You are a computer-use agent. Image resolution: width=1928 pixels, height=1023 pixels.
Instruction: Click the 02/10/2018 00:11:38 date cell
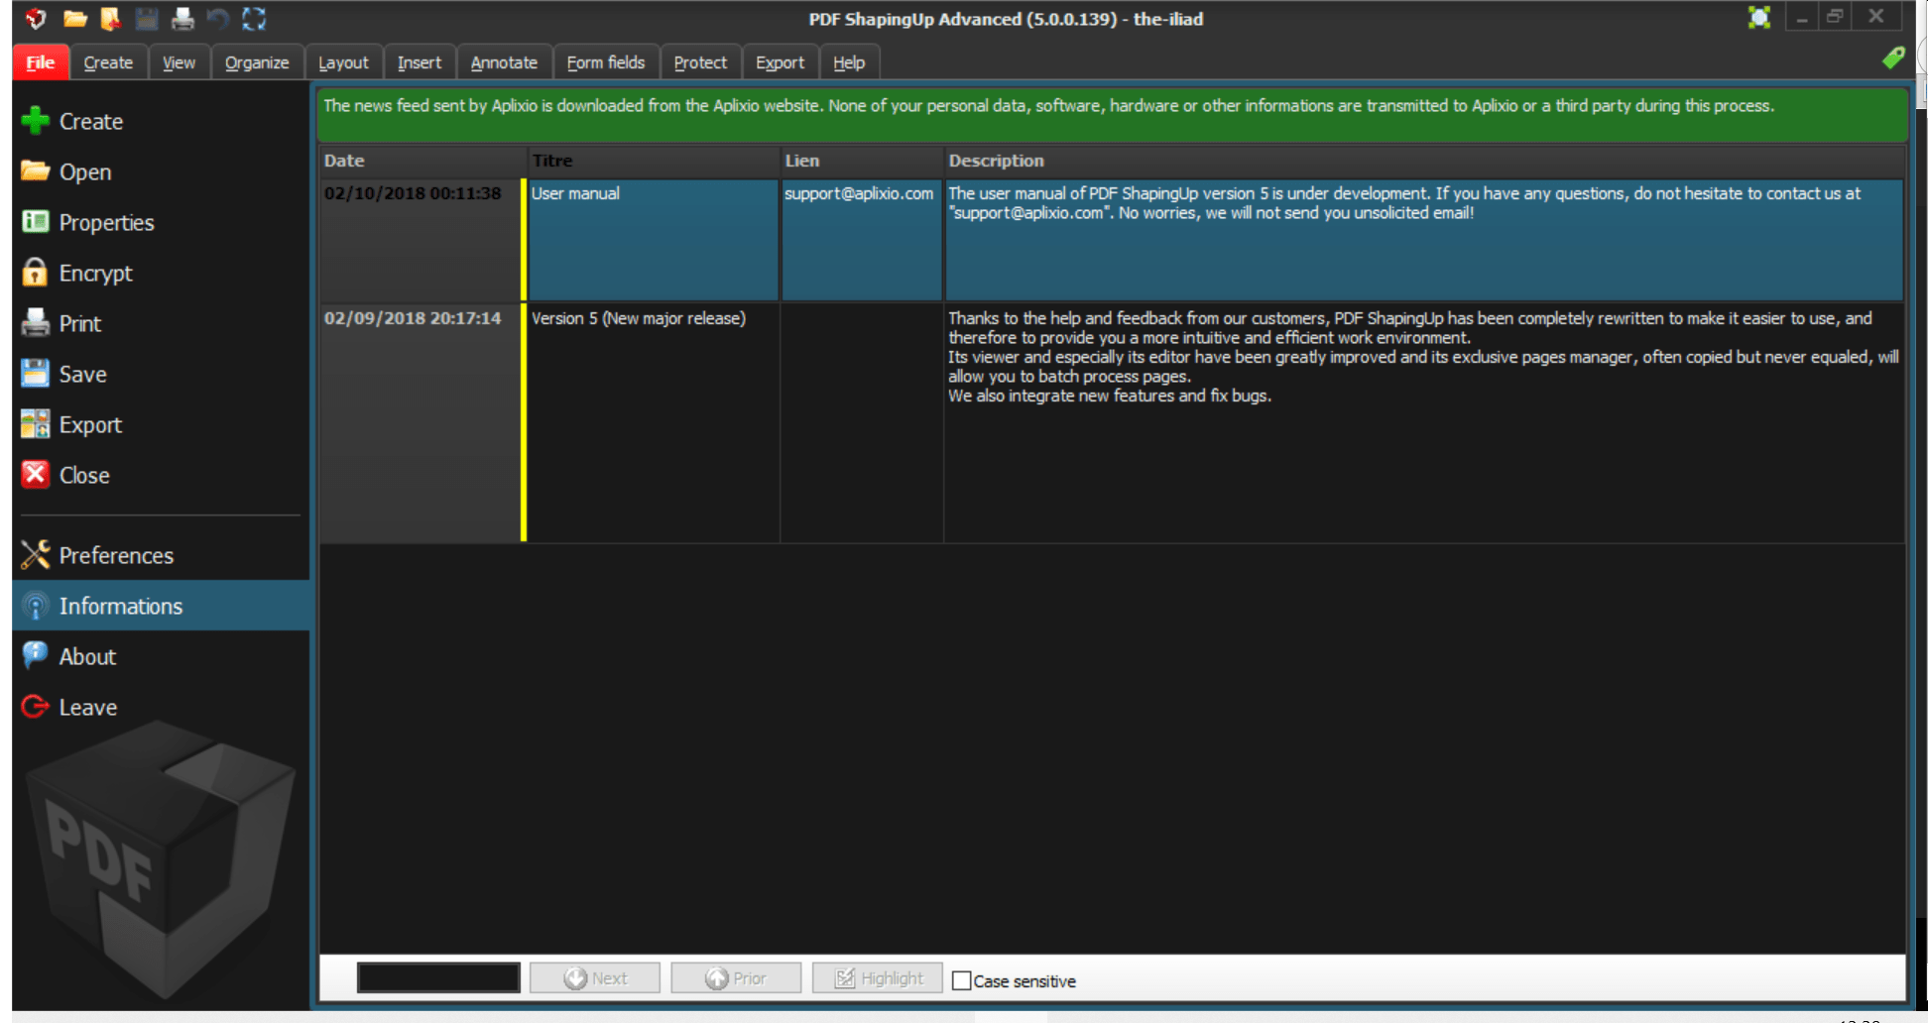pos(421,240)
